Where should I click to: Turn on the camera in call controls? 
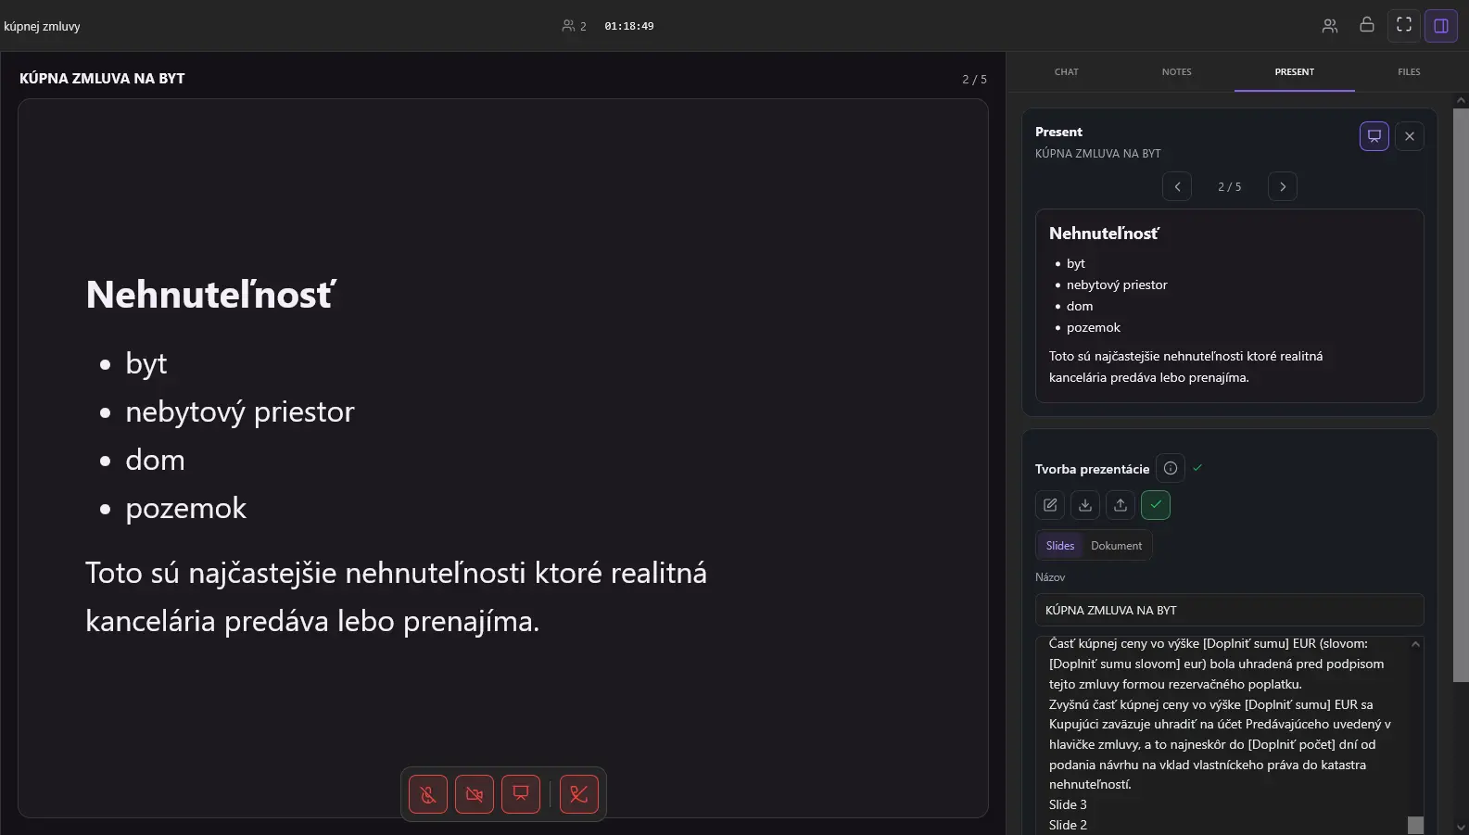[x=475, y=794]
